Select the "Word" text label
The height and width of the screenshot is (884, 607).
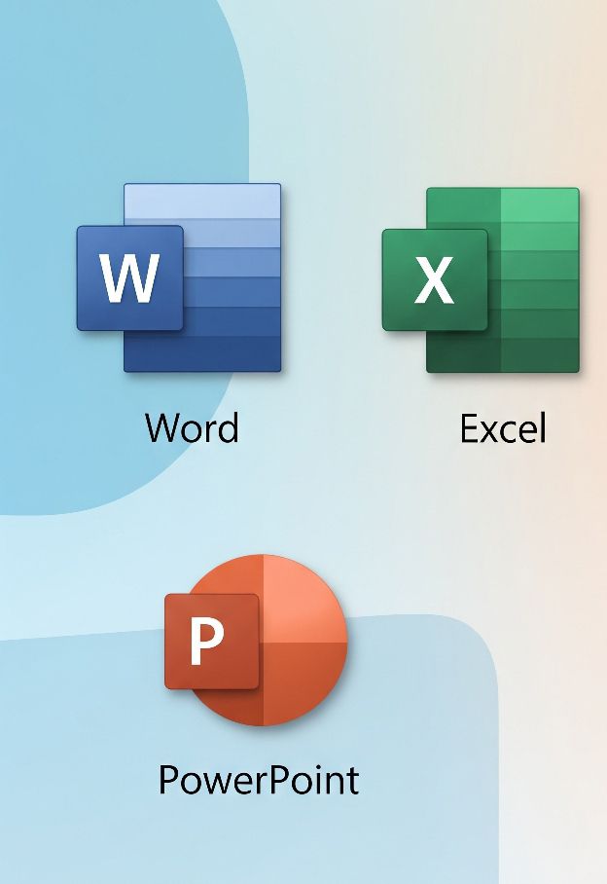click(192, 427)
